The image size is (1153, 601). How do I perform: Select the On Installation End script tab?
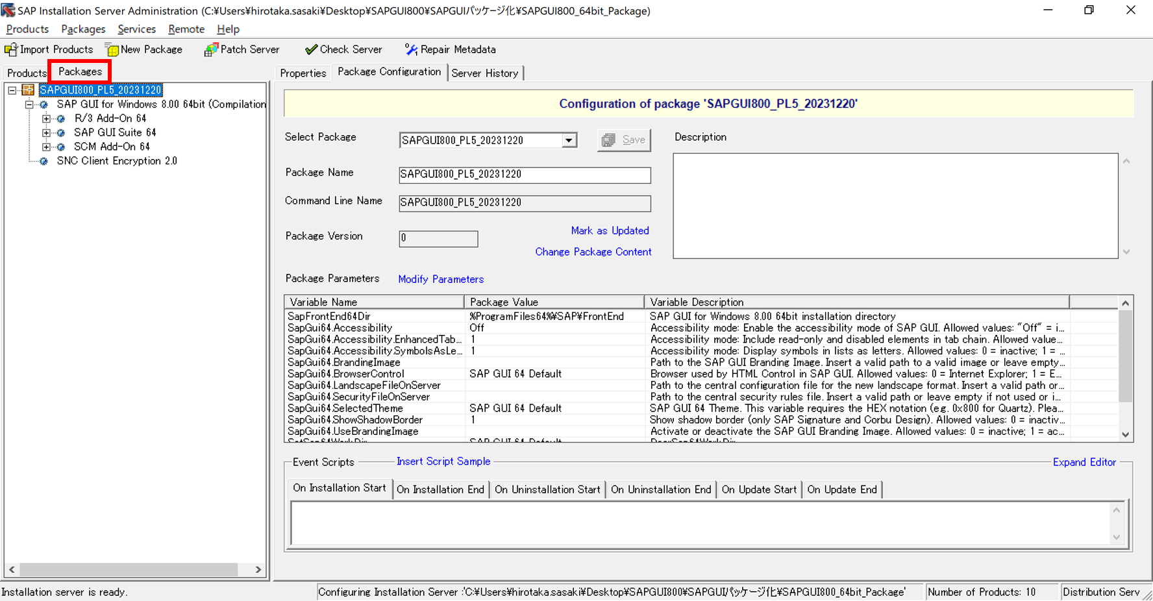click(440, 490)
